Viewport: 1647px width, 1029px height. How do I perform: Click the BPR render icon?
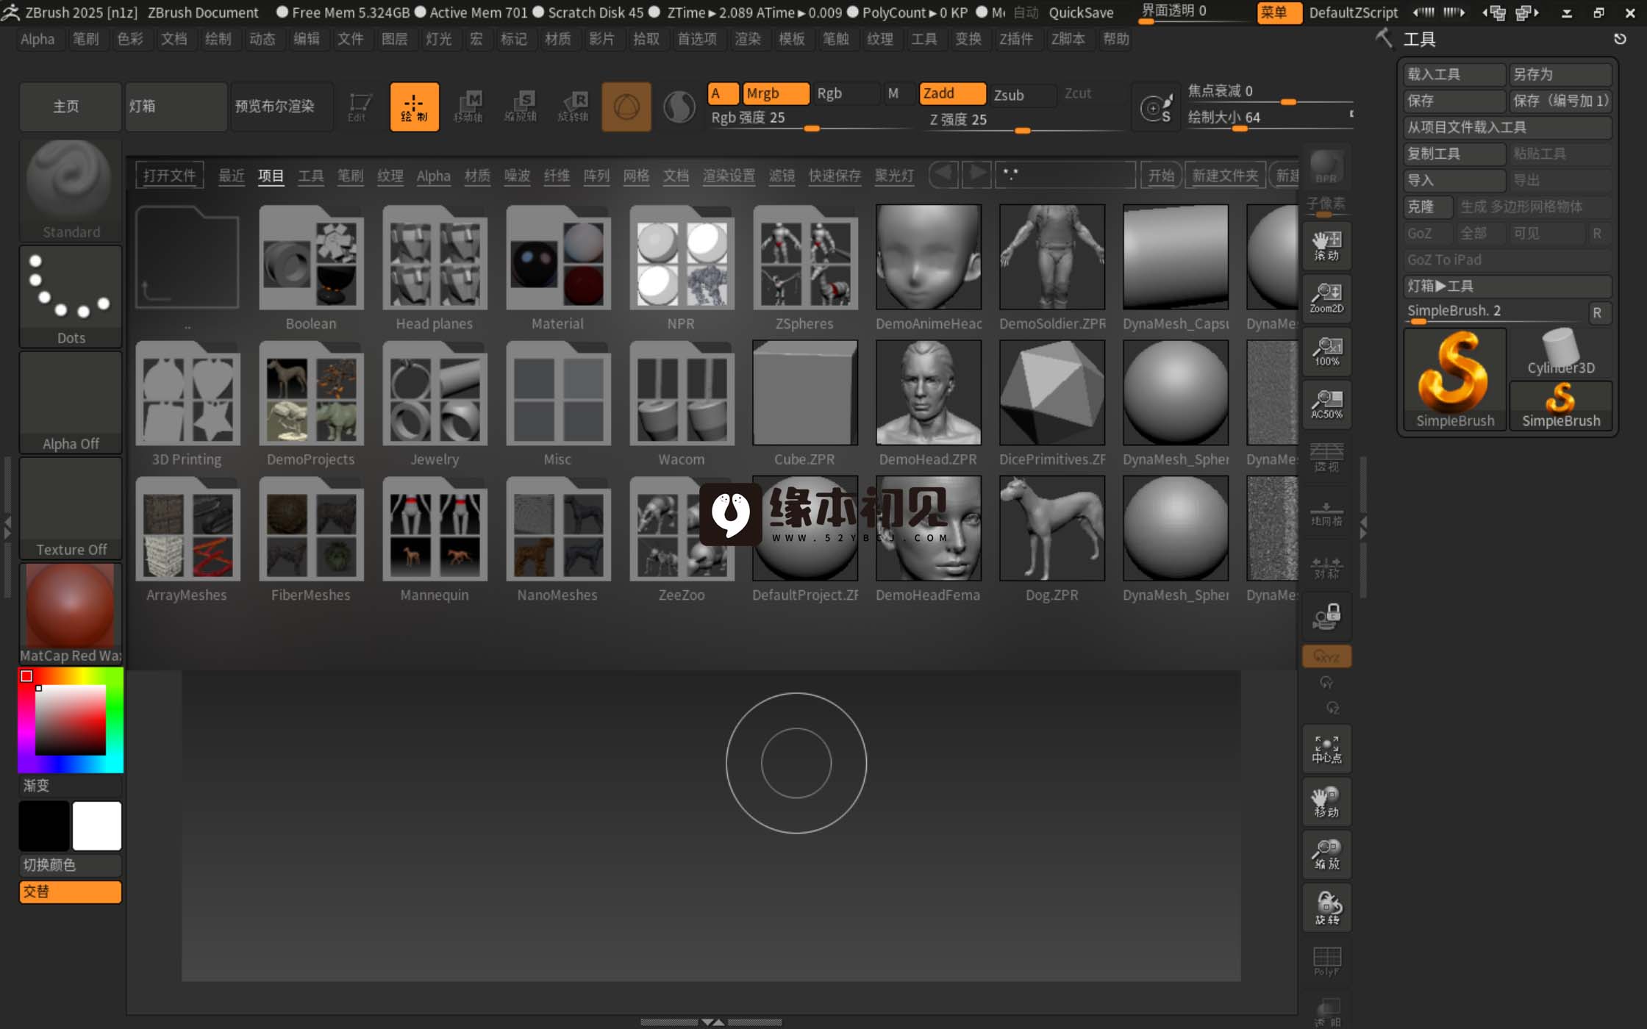[1326, 167]
